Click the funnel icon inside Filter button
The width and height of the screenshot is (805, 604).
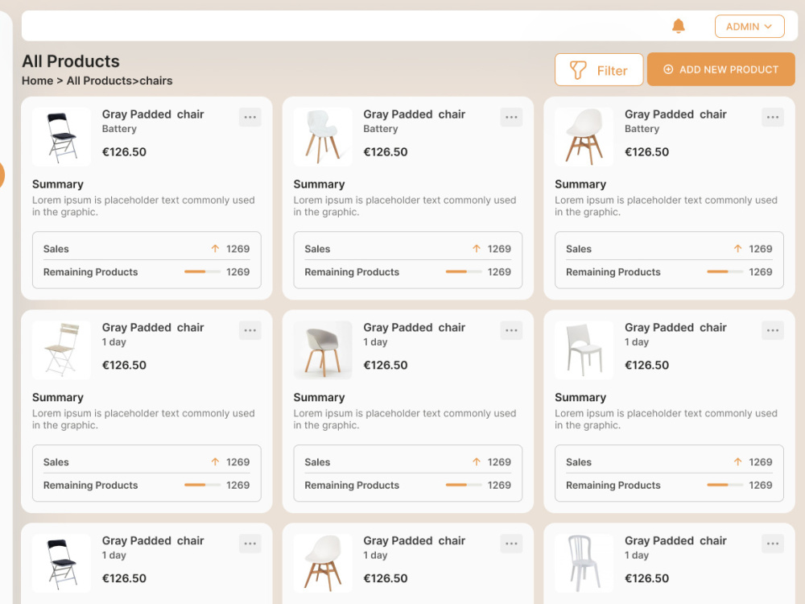[578, 70]
